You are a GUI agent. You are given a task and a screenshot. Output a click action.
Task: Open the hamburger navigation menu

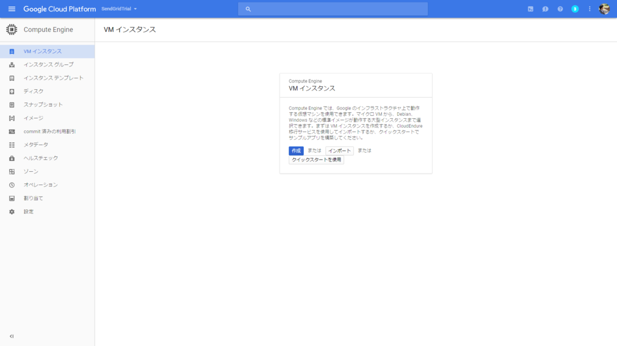coord(12,8)
